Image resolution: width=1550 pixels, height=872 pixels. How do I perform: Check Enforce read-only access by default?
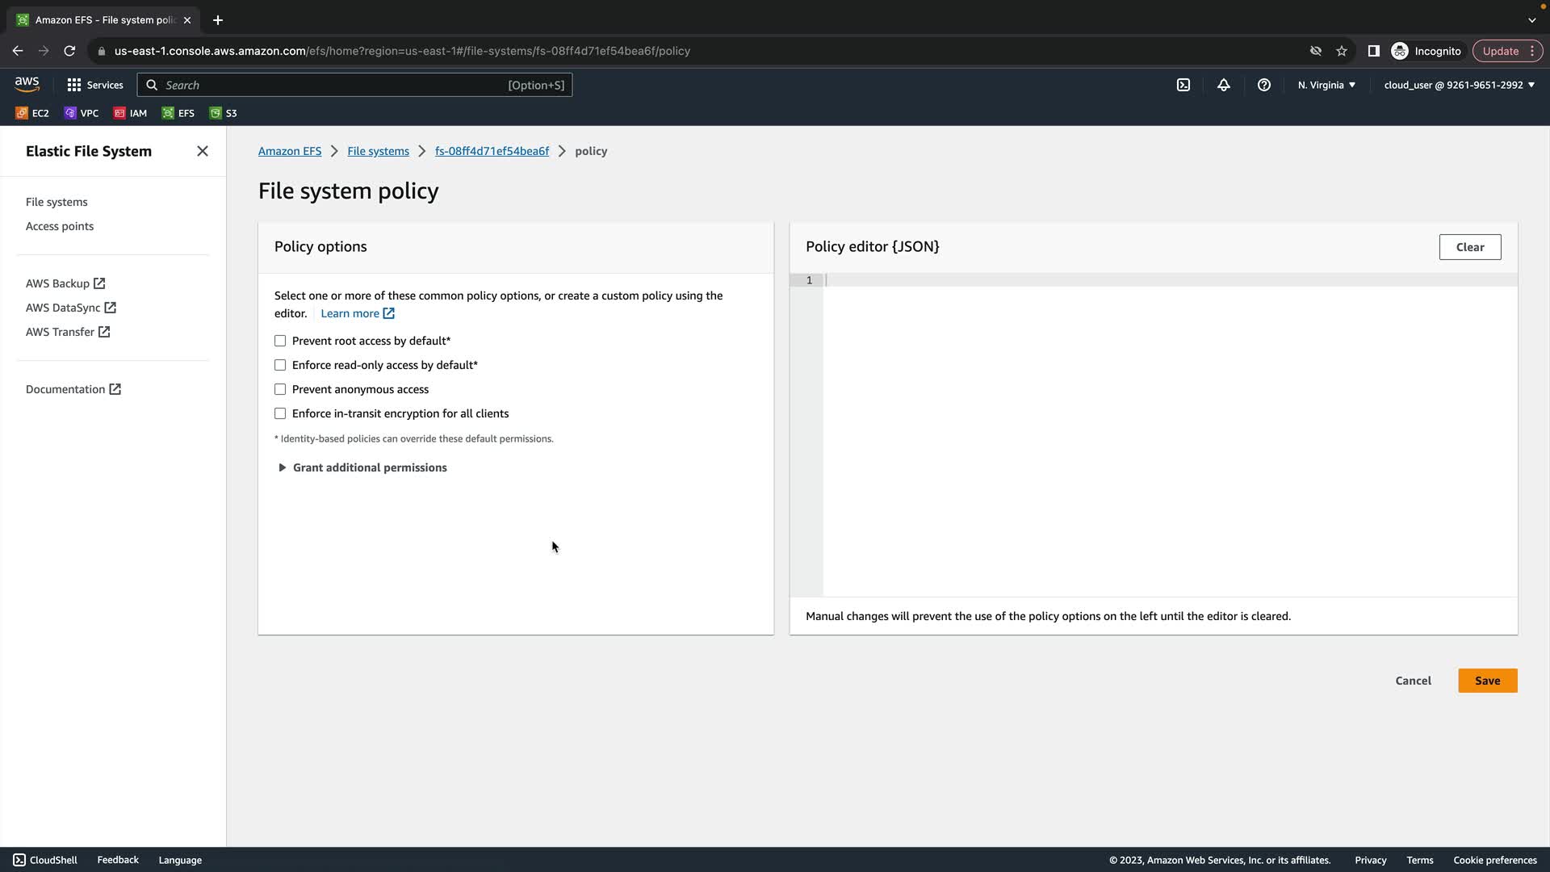point(280,365)
